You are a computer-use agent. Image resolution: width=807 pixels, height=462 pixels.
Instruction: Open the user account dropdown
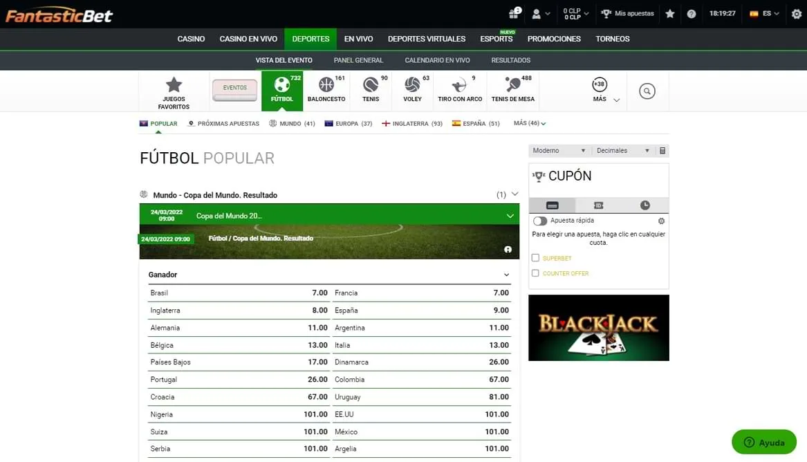(540, 14)
